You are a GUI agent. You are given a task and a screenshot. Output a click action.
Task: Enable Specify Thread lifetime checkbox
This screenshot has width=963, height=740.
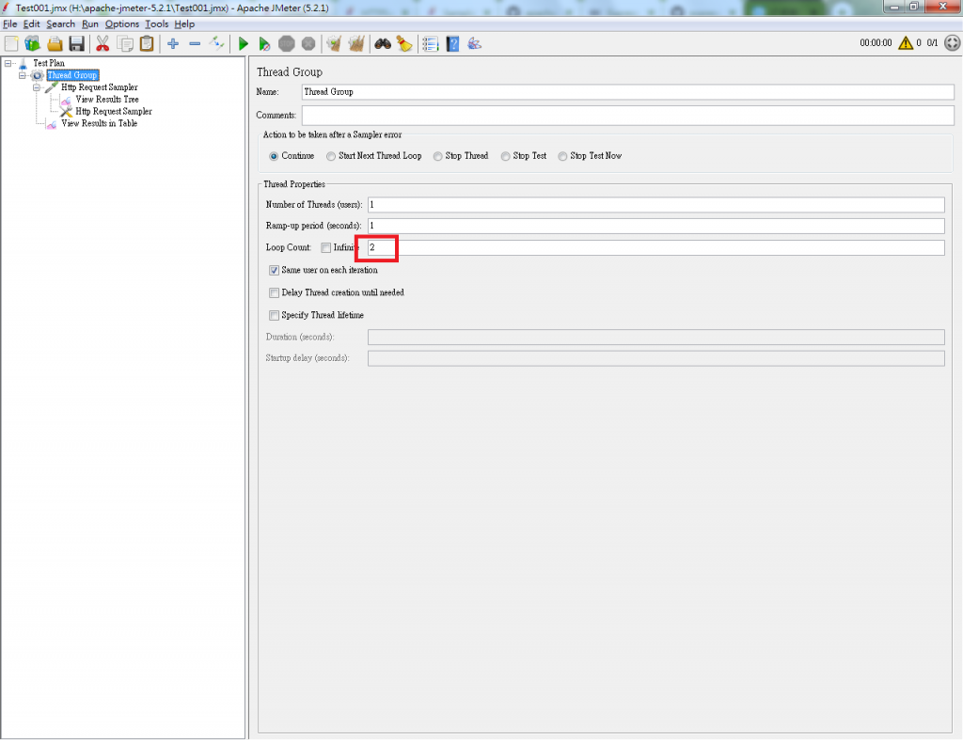click(274, 315)
